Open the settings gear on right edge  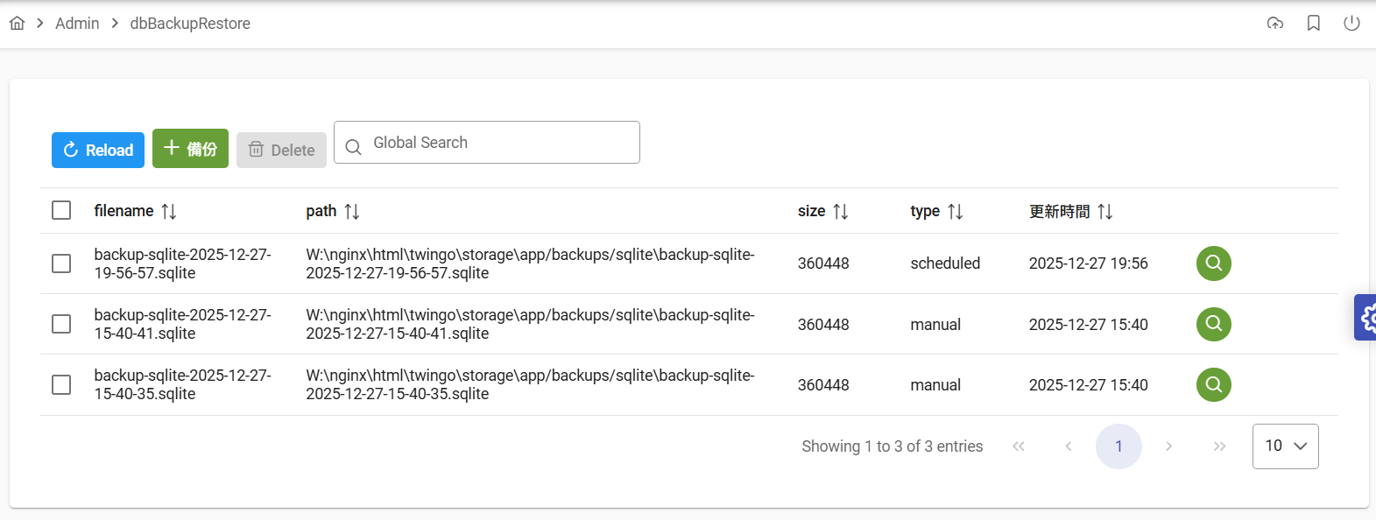1366,318
